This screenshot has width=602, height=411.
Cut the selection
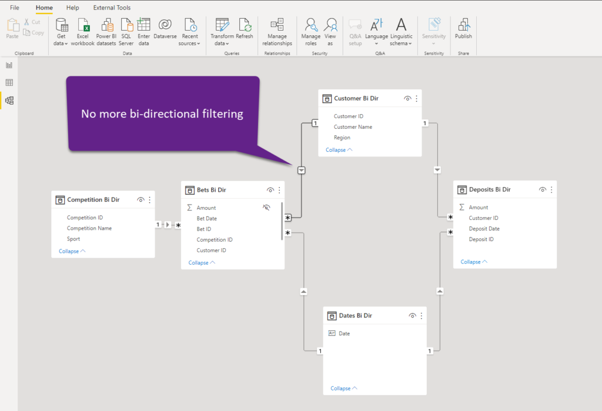[32, 22]
